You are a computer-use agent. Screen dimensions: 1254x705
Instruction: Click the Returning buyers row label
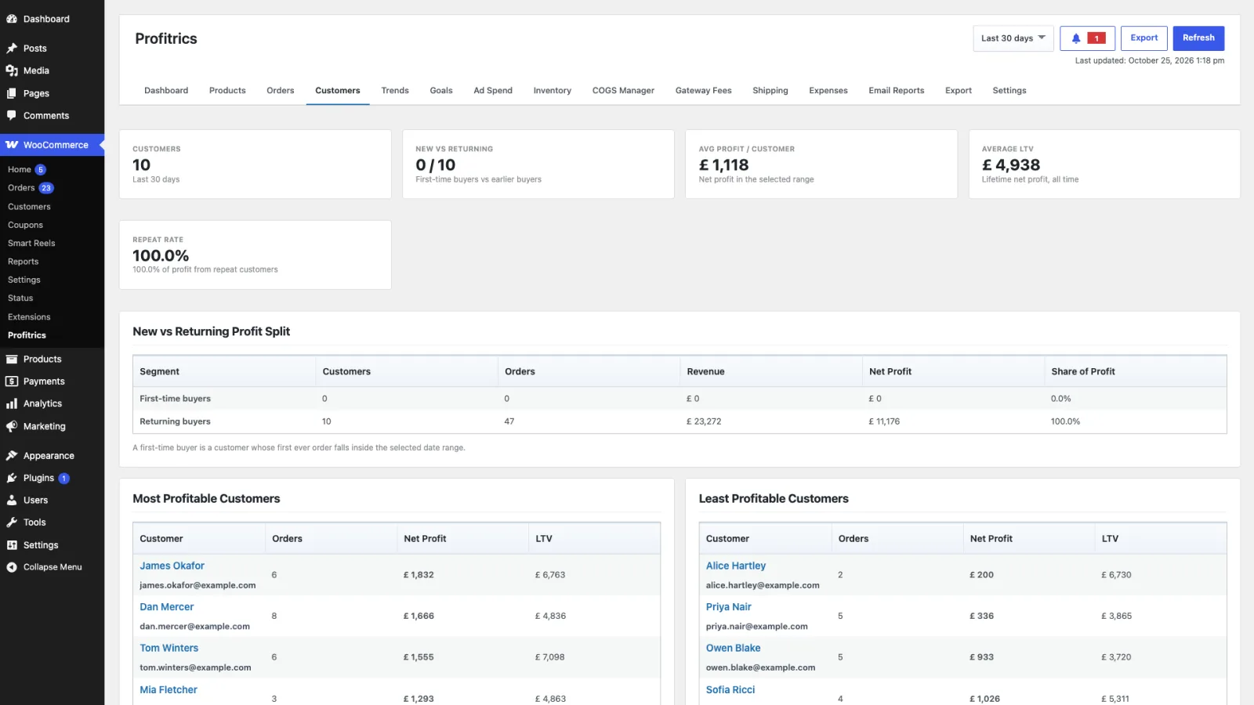click(175, 421)
